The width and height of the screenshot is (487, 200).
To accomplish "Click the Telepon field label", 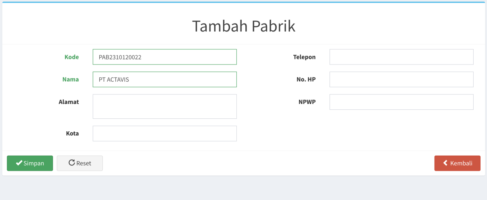I will click(304, 57).
